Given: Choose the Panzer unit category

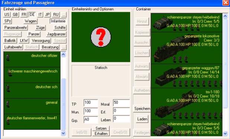Looking at the screenshot, I should [34, 34].
